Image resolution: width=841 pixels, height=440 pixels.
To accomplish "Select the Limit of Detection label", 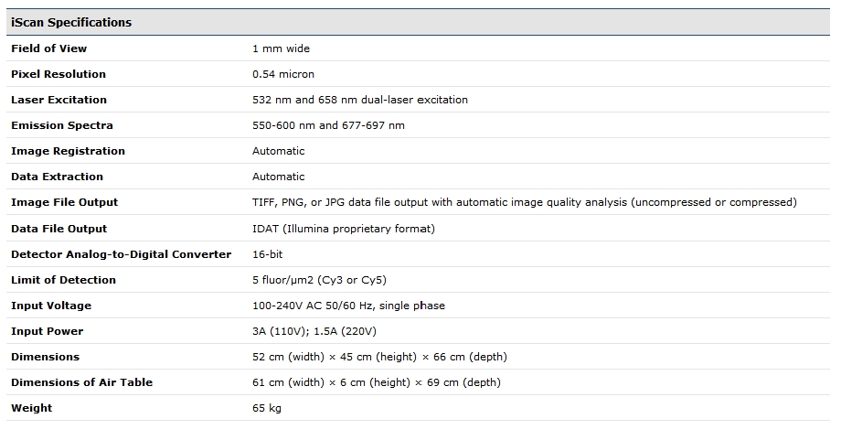I will point(63,280).
